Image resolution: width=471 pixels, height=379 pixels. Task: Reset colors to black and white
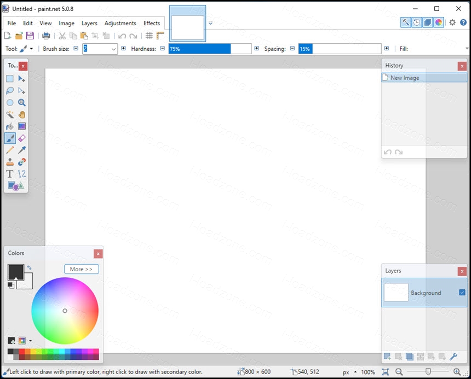pos(11,285)
